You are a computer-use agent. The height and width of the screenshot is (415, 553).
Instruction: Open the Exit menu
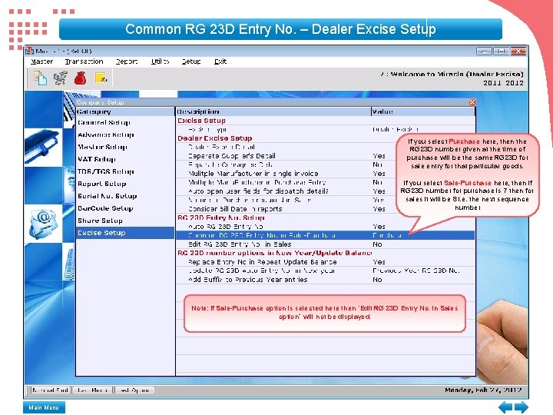[x=220, y=61]
